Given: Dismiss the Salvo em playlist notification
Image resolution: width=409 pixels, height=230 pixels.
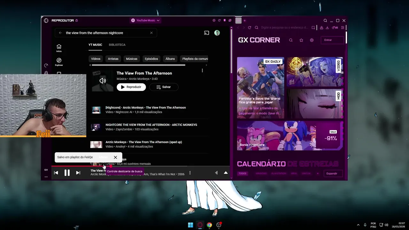Looking at the screenshot, I should (115, 157).
